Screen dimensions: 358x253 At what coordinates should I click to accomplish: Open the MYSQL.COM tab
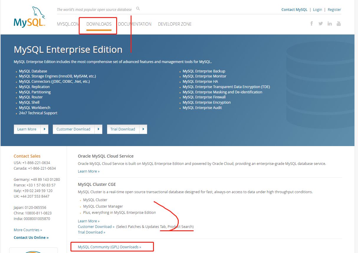68,24
